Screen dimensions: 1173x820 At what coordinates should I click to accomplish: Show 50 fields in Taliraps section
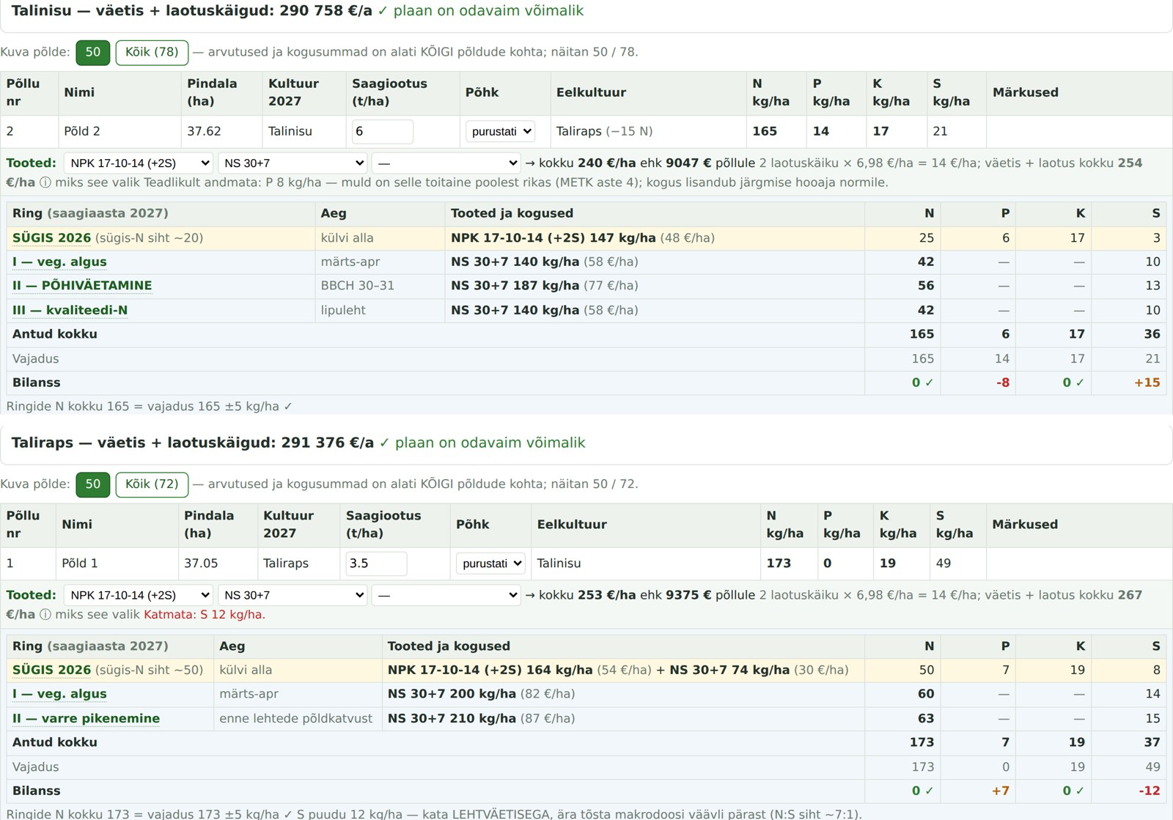point(93,484)
